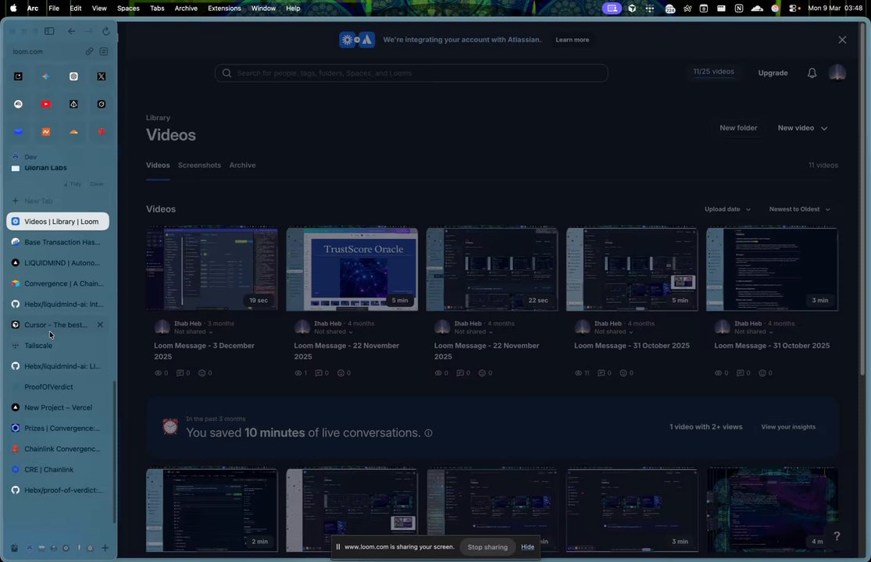Expand Not shared dropdown on 3 December video

[193, 332]
